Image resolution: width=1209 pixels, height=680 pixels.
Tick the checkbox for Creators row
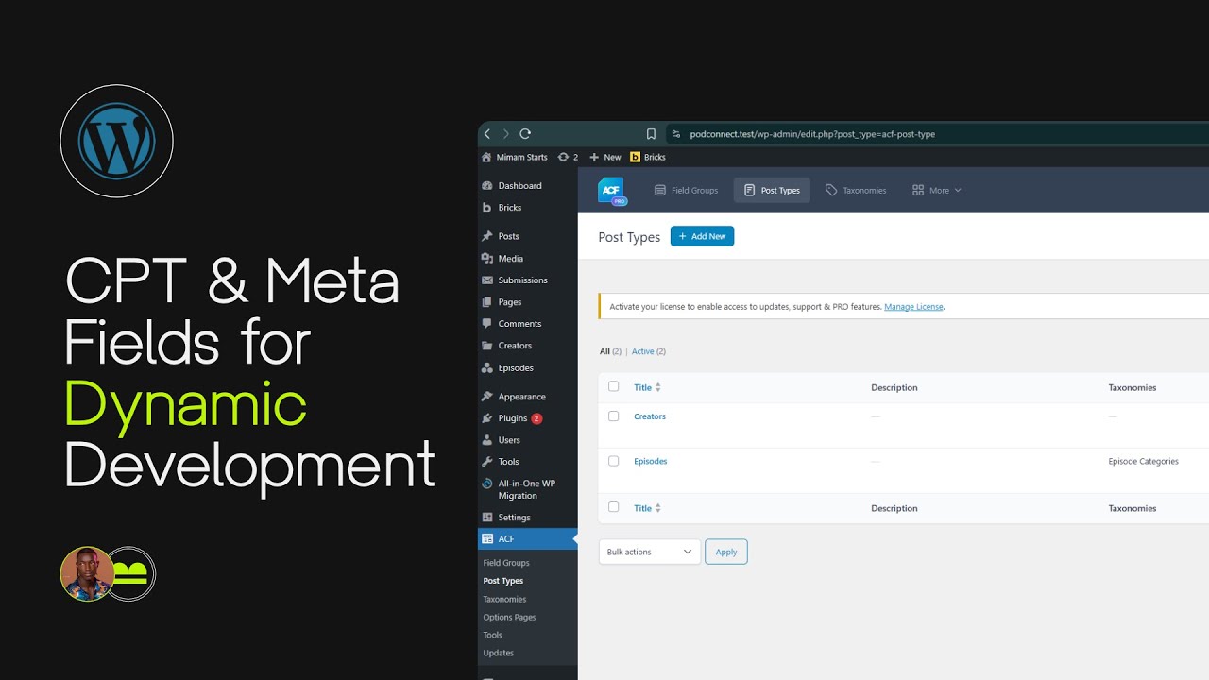[x=614, y=416]
